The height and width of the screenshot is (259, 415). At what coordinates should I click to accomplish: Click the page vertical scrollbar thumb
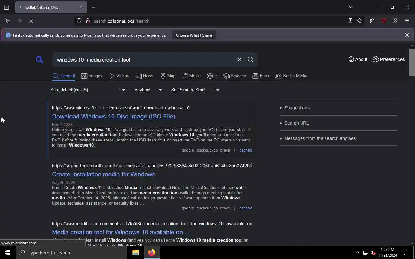click(412, 62)
